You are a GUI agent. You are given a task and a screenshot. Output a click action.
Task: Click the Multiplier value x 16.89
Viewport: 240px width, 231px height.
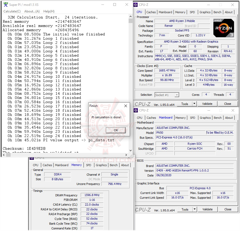(x=167, y=75)
